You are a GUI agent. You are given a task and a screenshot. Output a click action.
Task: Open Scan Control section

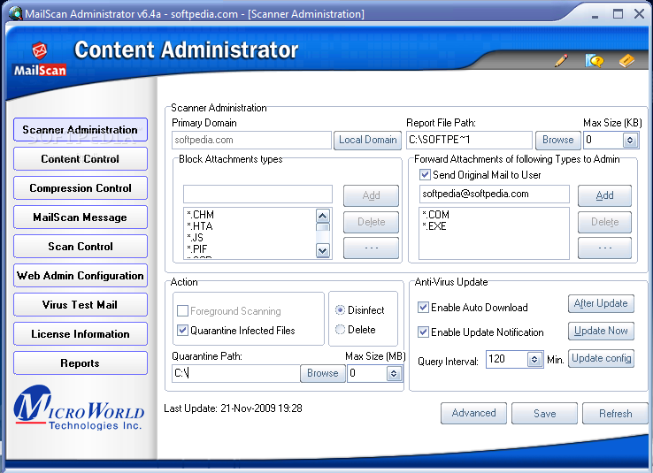(x=81, y=247)
